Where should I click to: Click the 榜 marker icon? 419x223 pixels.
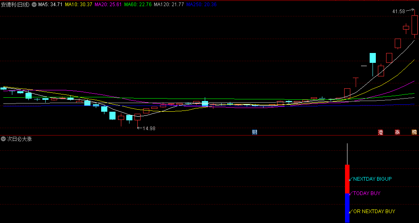point(414,132)
